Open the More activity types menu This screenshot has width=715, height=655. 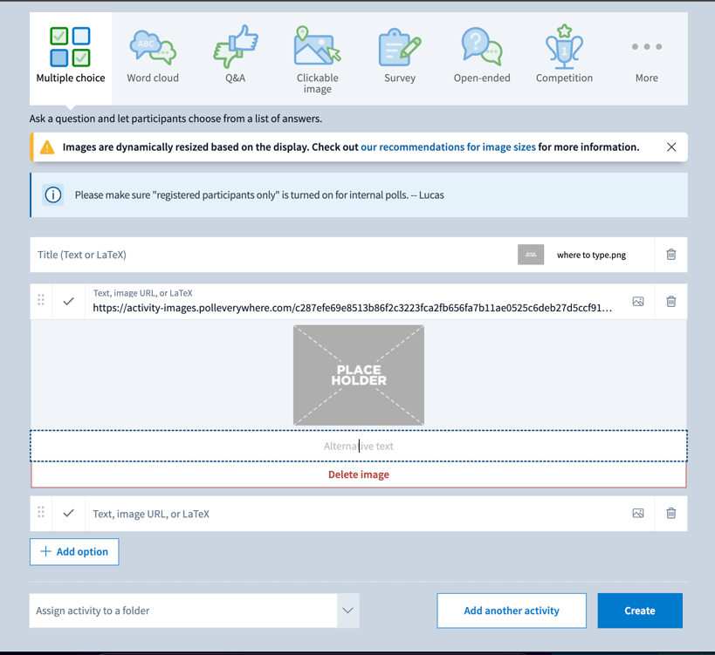(647, 58)
